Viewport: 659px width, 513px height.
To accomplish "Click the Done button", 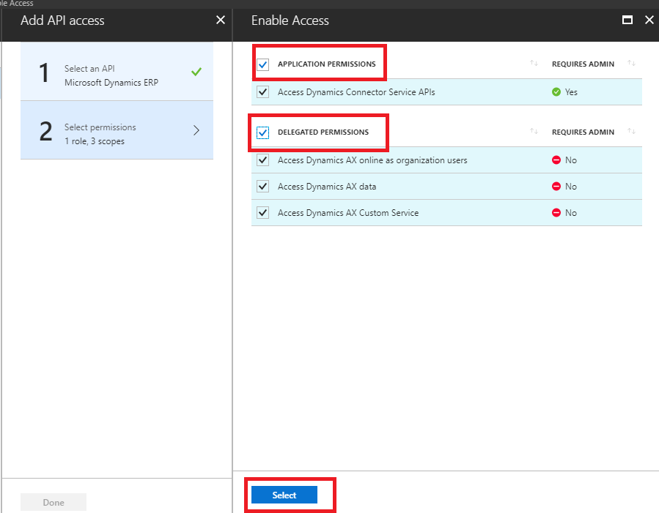I will (x=54, y=502).
